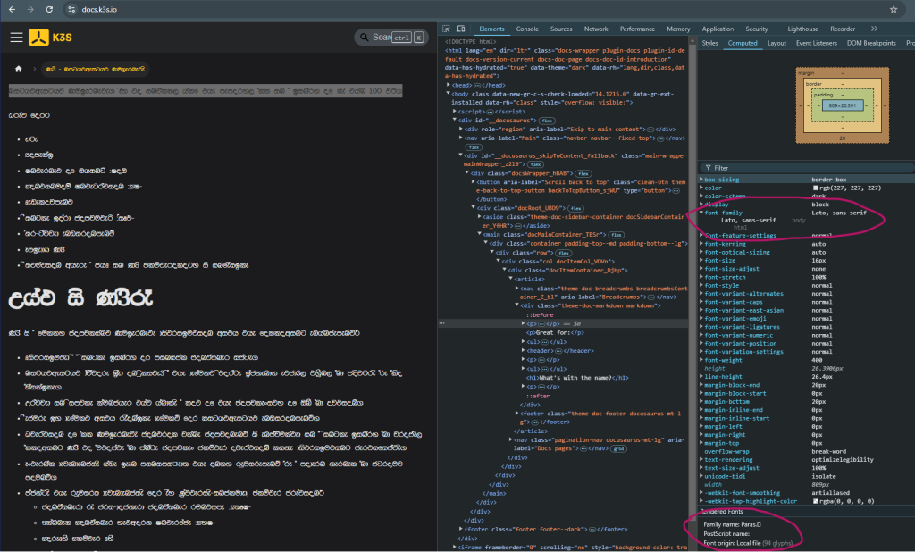Reload the page
Screen dimensions: 915x552
tap(50, 9)
